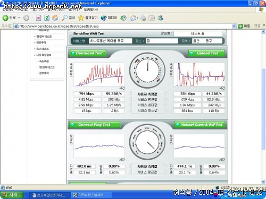The height and width of the screenshot is (199, 266).
Task: Stop page loading with the red X icon
Action: 39,18
